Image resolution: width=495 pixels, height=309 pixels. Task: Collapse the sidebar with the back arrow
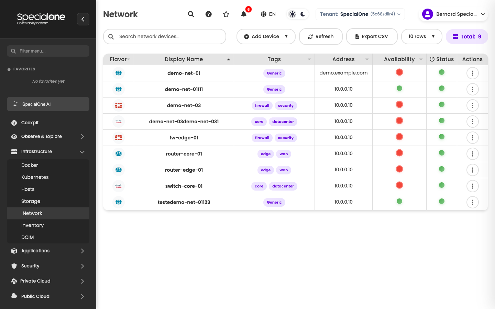83,19
